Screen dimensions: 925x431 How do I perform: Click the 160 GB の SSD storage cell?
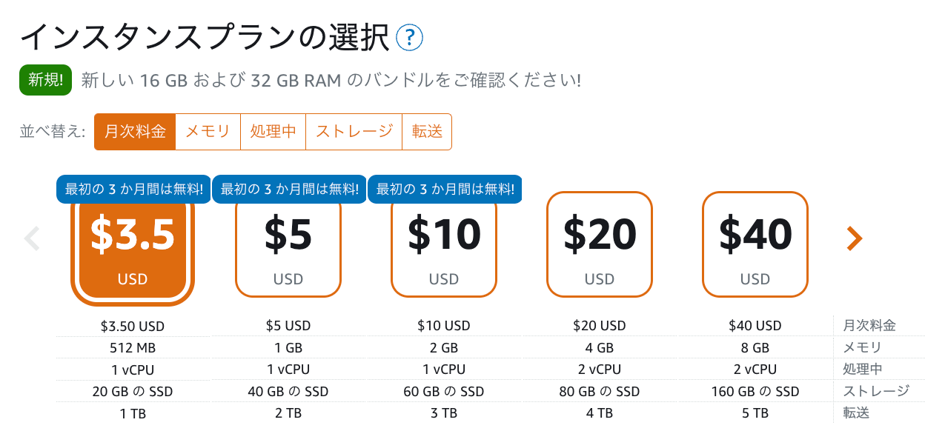click(x=755, y=392)
